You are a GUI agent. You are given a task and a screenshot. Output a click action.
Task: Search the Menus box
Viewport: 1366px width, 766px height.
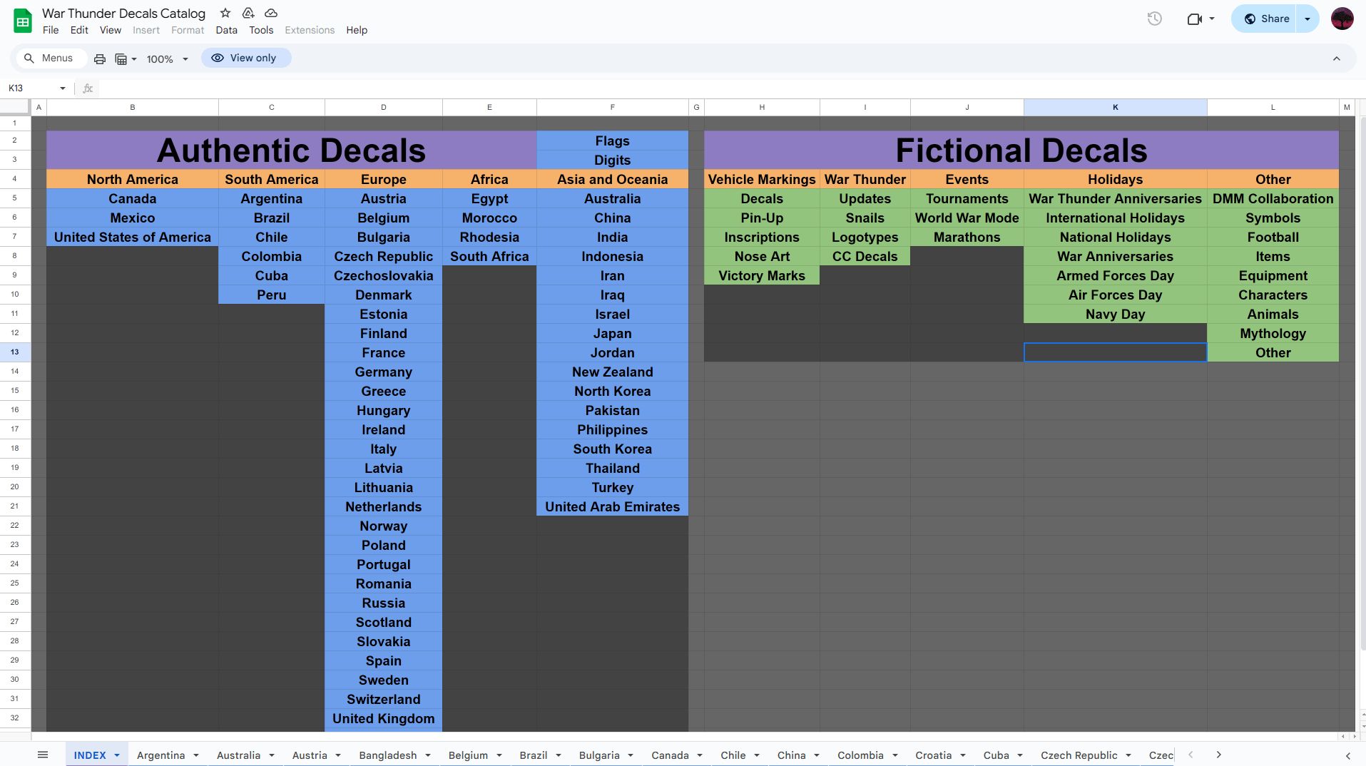(x=49, y=58)
